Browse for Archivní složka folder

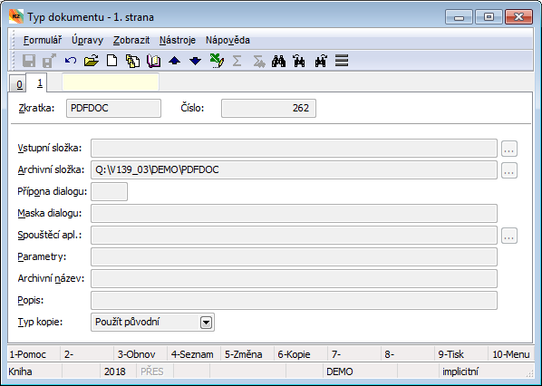coord(509,170)
